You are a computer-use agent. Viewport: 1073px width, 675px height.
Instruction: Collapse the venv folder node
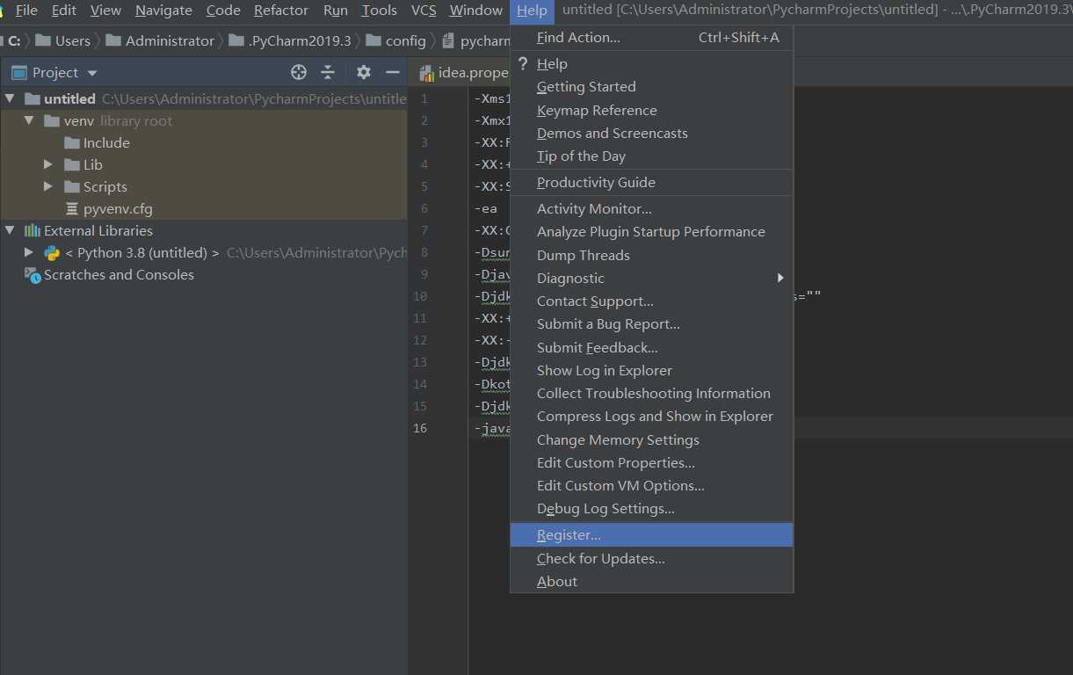pyautogui.click(x=30, y=120)
